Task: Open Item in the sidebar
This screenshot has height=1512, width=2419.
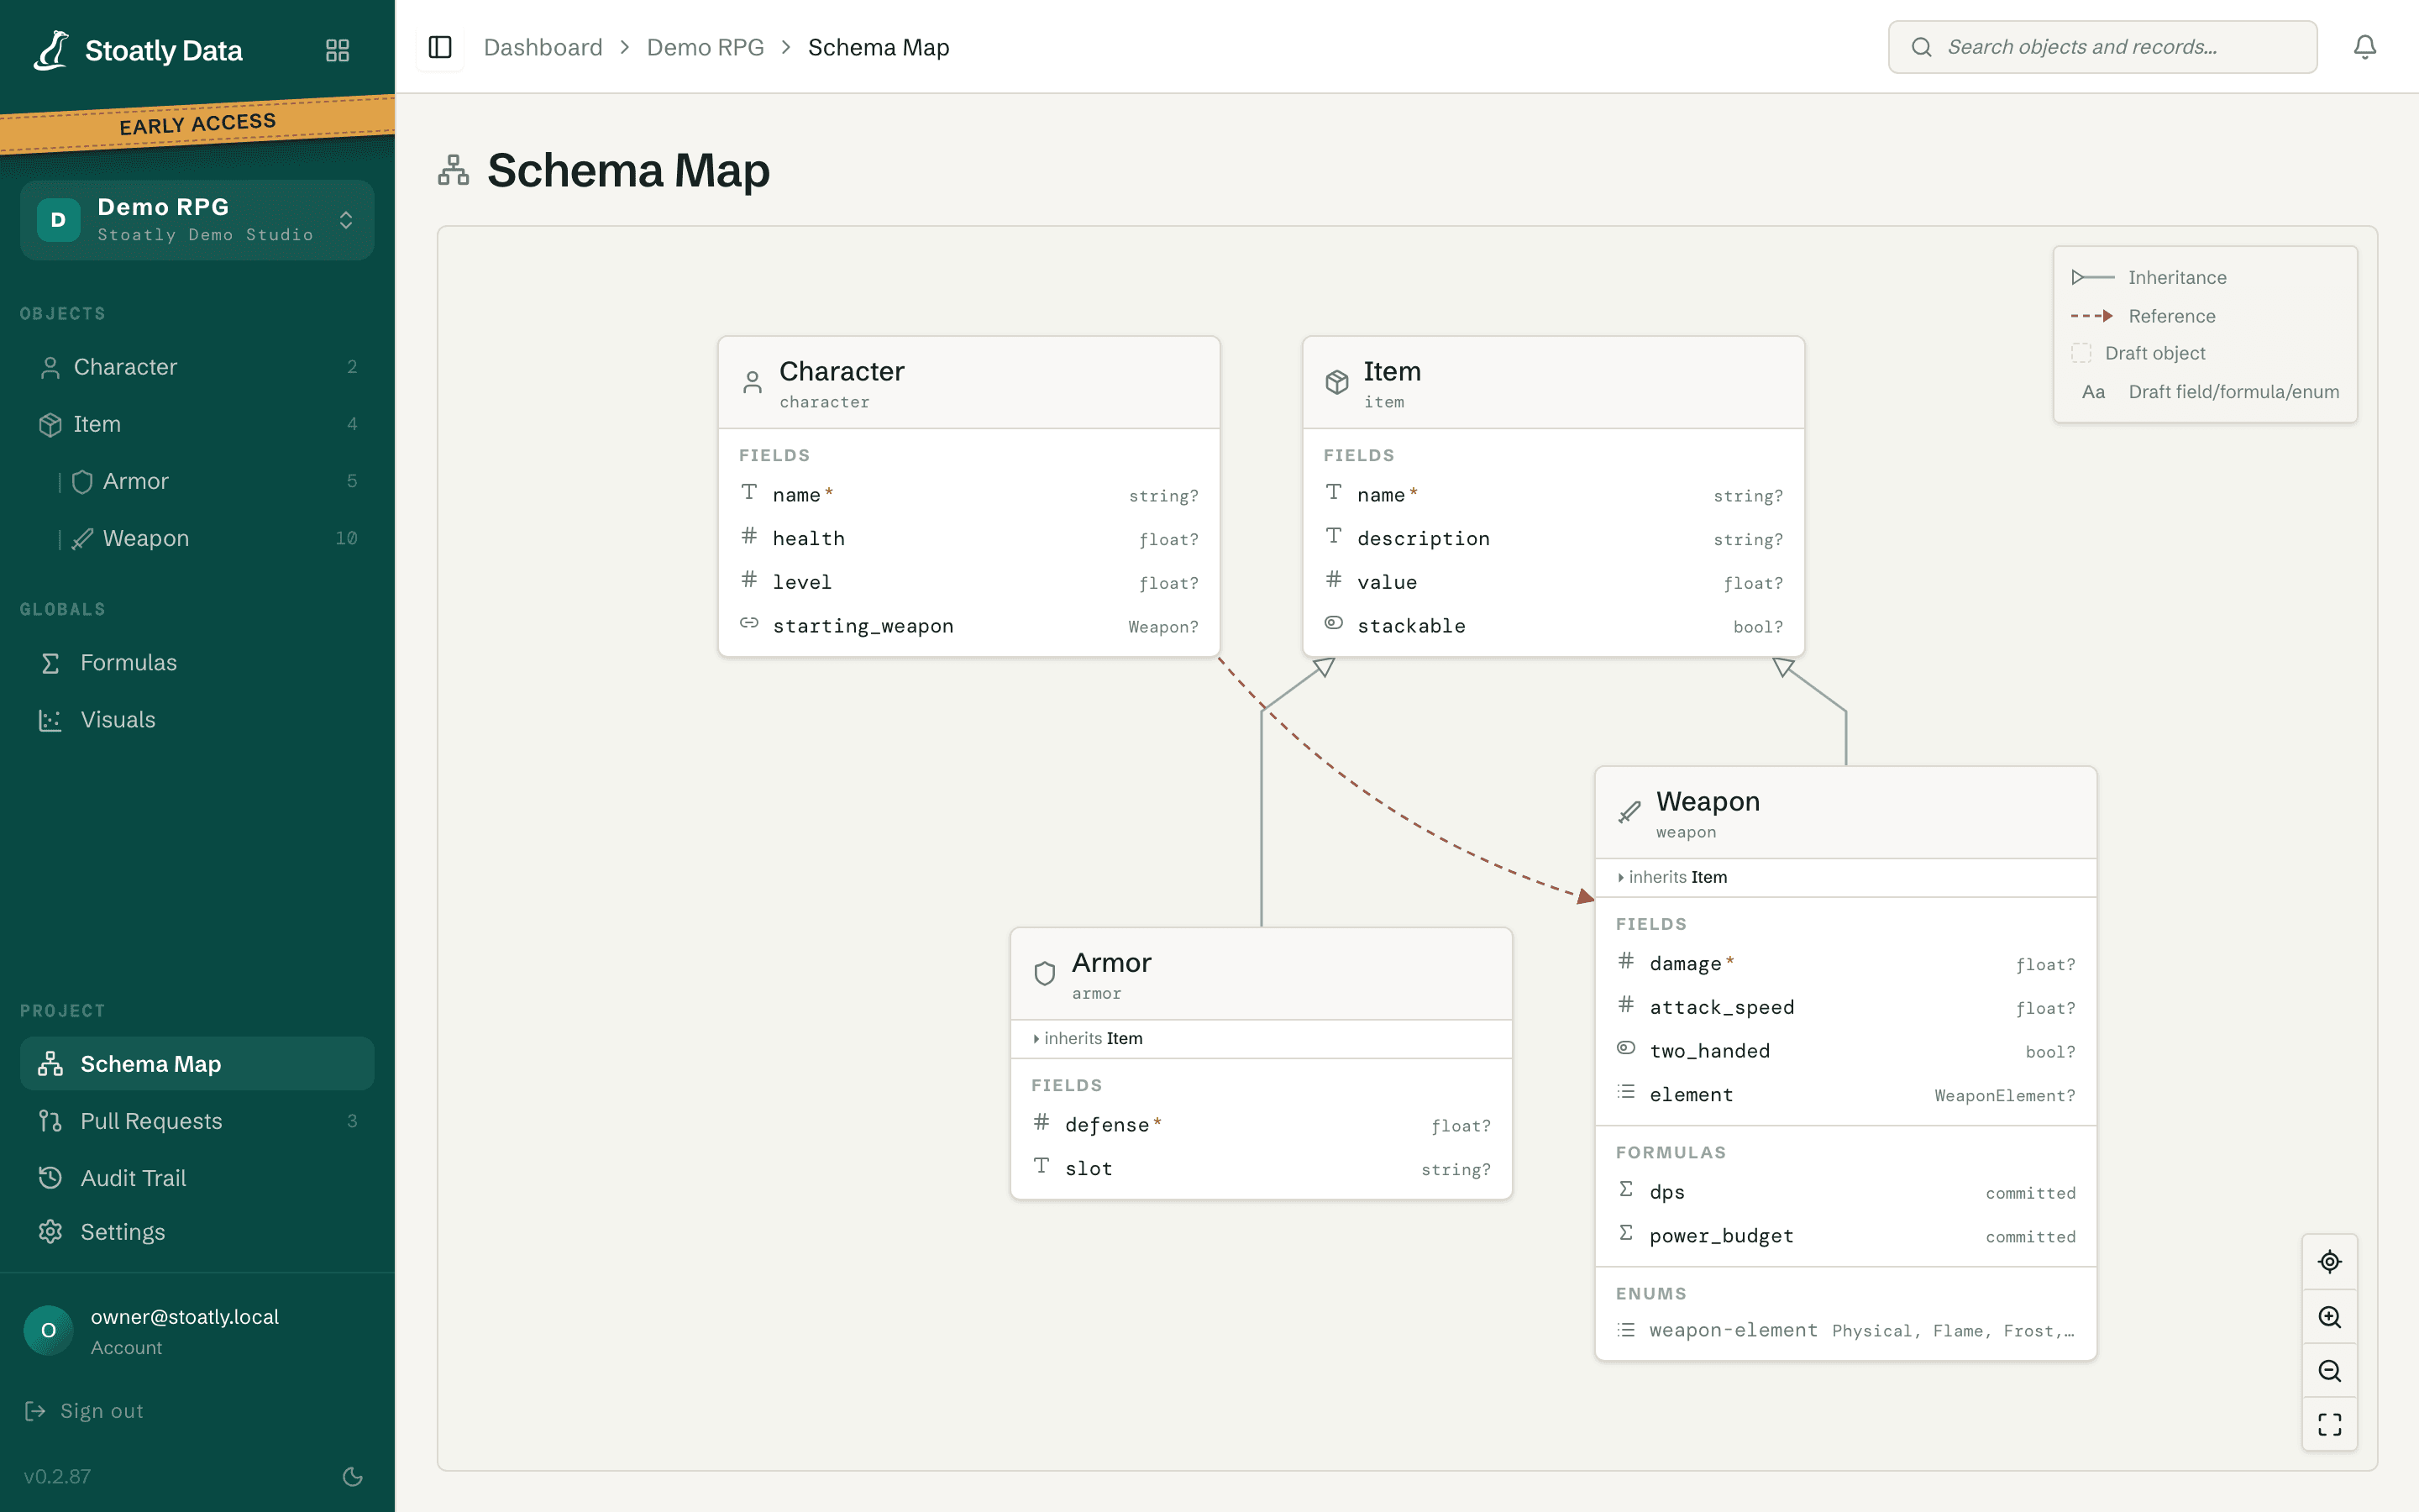Action: pos(197,424)
